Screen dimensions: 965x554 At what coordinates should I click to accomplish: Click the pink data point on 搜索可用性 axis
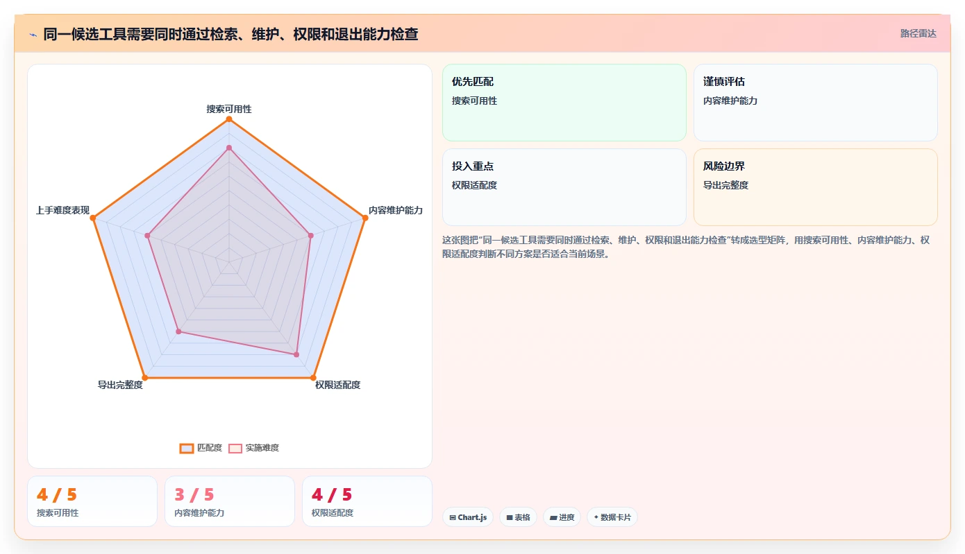[x=229, y=148]
